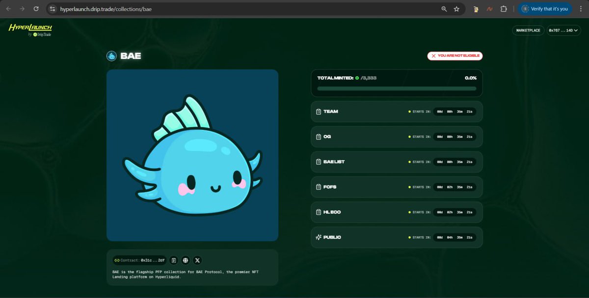Click the YOU ARE NOT ELIGIBLE badge
This screenshot has height=298, width=589.
[x=455, y=56]
